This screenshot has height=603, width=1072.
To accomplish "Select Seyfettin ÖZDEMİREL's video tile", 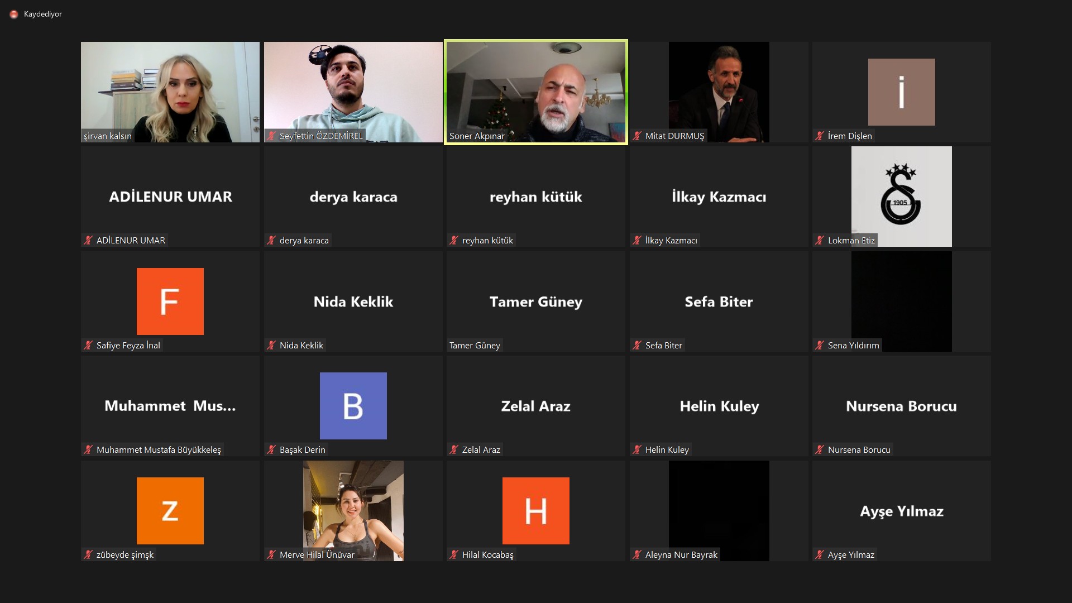I will pyautogui.click(x=353, y=92).
